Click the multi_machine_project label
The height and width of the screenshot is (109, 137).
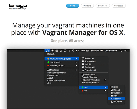[x=60, y=59]
